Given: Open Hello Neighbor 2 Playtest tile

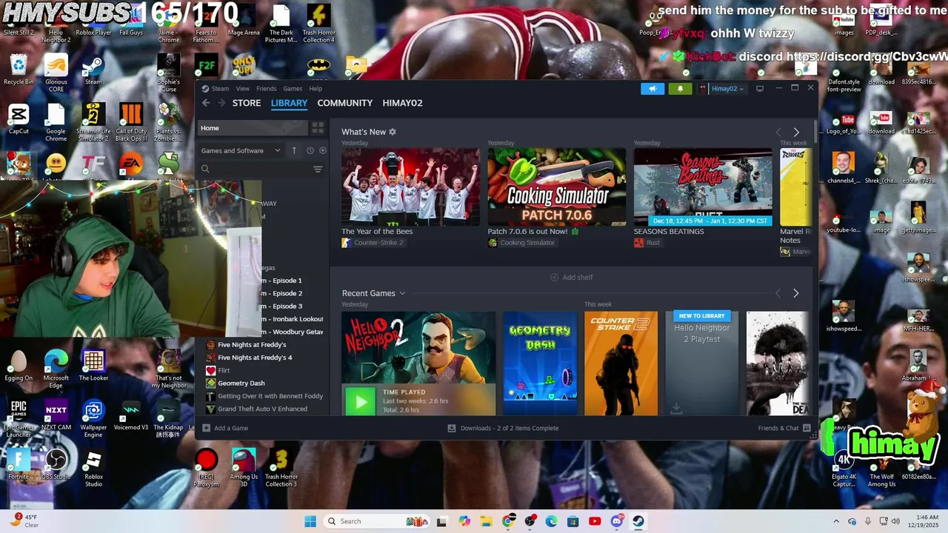Looking at the screenshot, I should tap(701, 363).
